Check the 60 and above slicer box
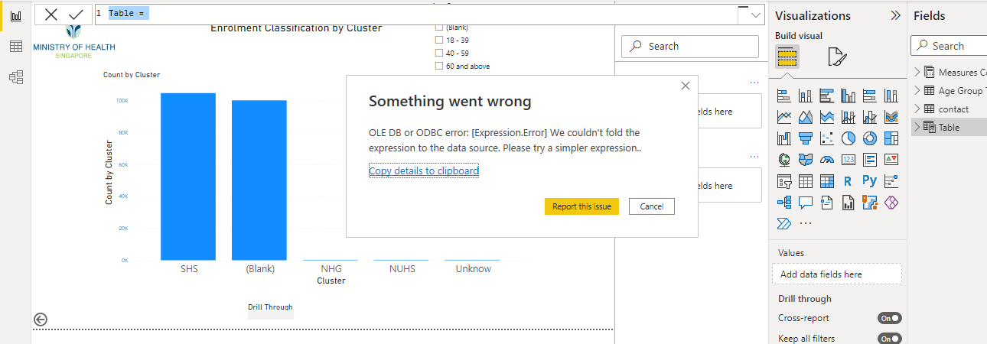The image size is (987, 344). click(439, 66)
